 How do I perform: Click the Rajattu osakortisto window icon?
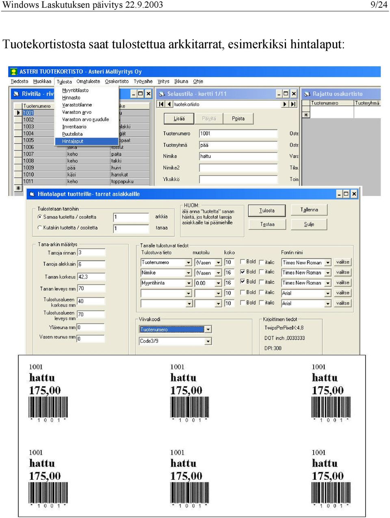(x=307, y=94)
